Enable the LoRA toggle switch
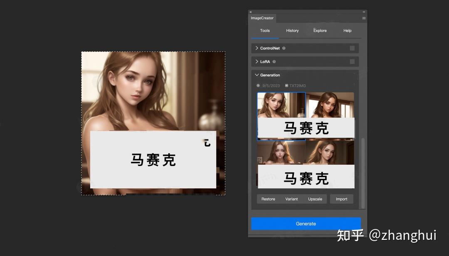The height and width of the screenshot is (256, 449). pyautogui.click(x=353, y=61)
